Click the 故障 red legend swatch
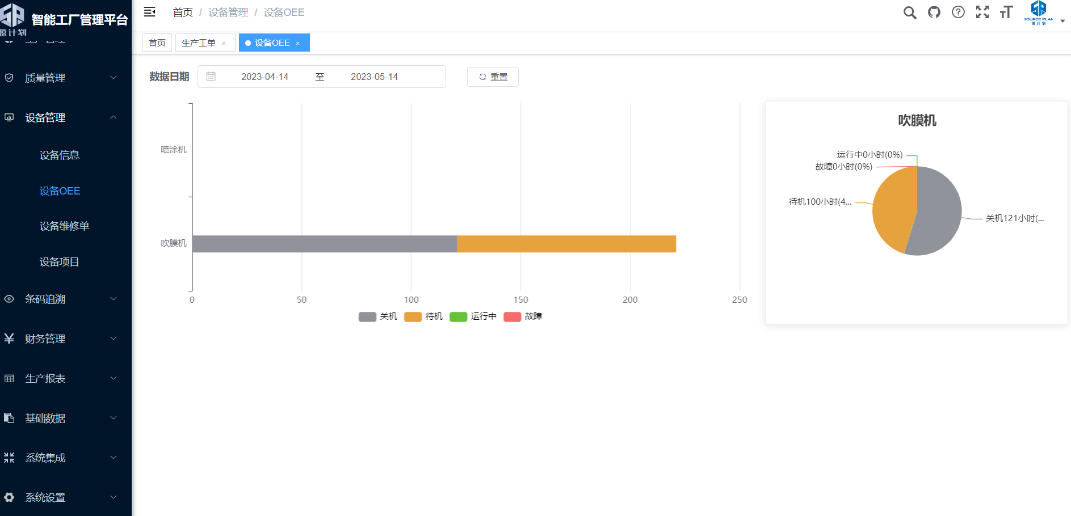 (x=512, y=316)
